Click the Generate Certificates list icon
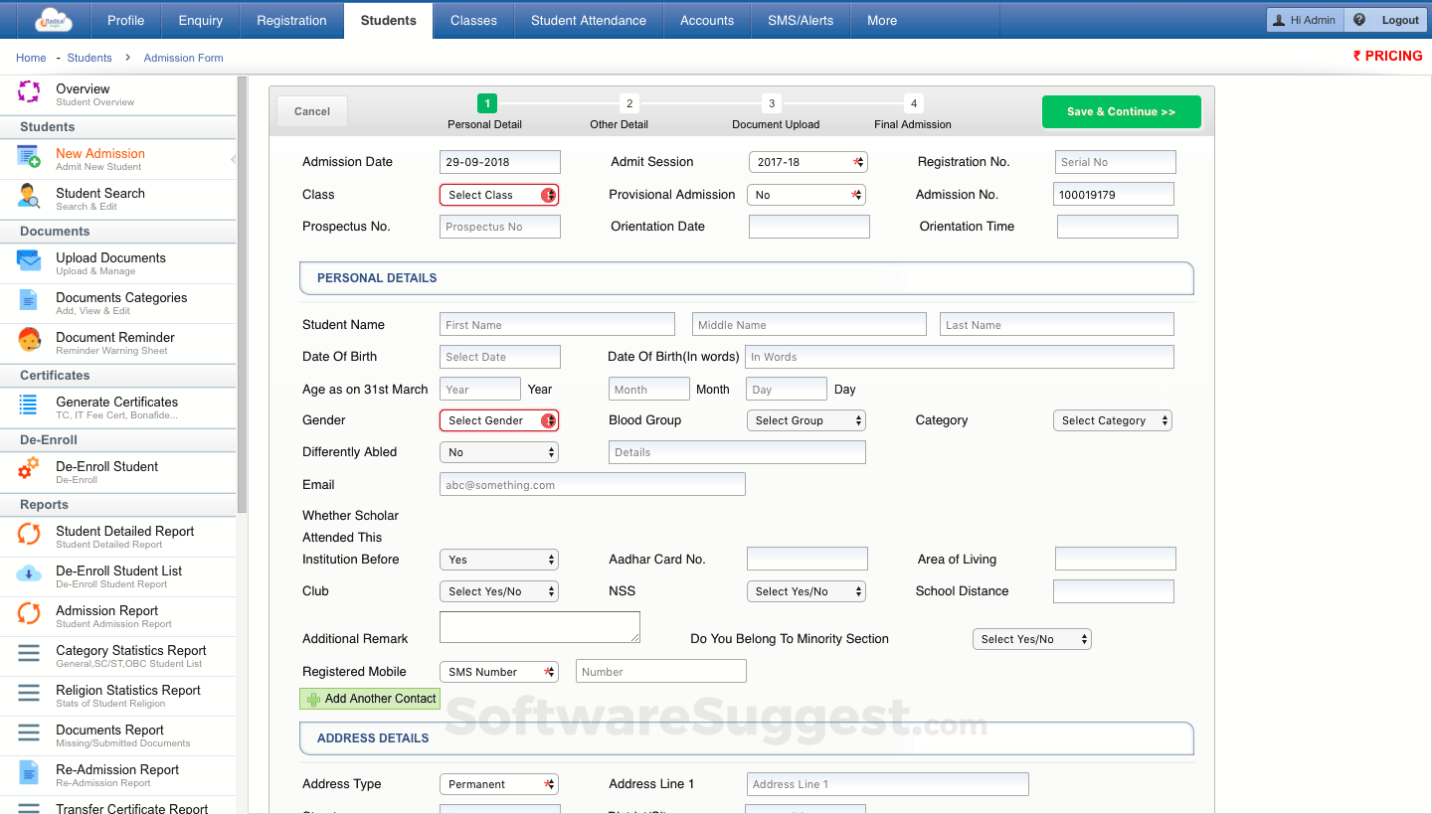The image size is (1432, 814). (x=27, y=406)
